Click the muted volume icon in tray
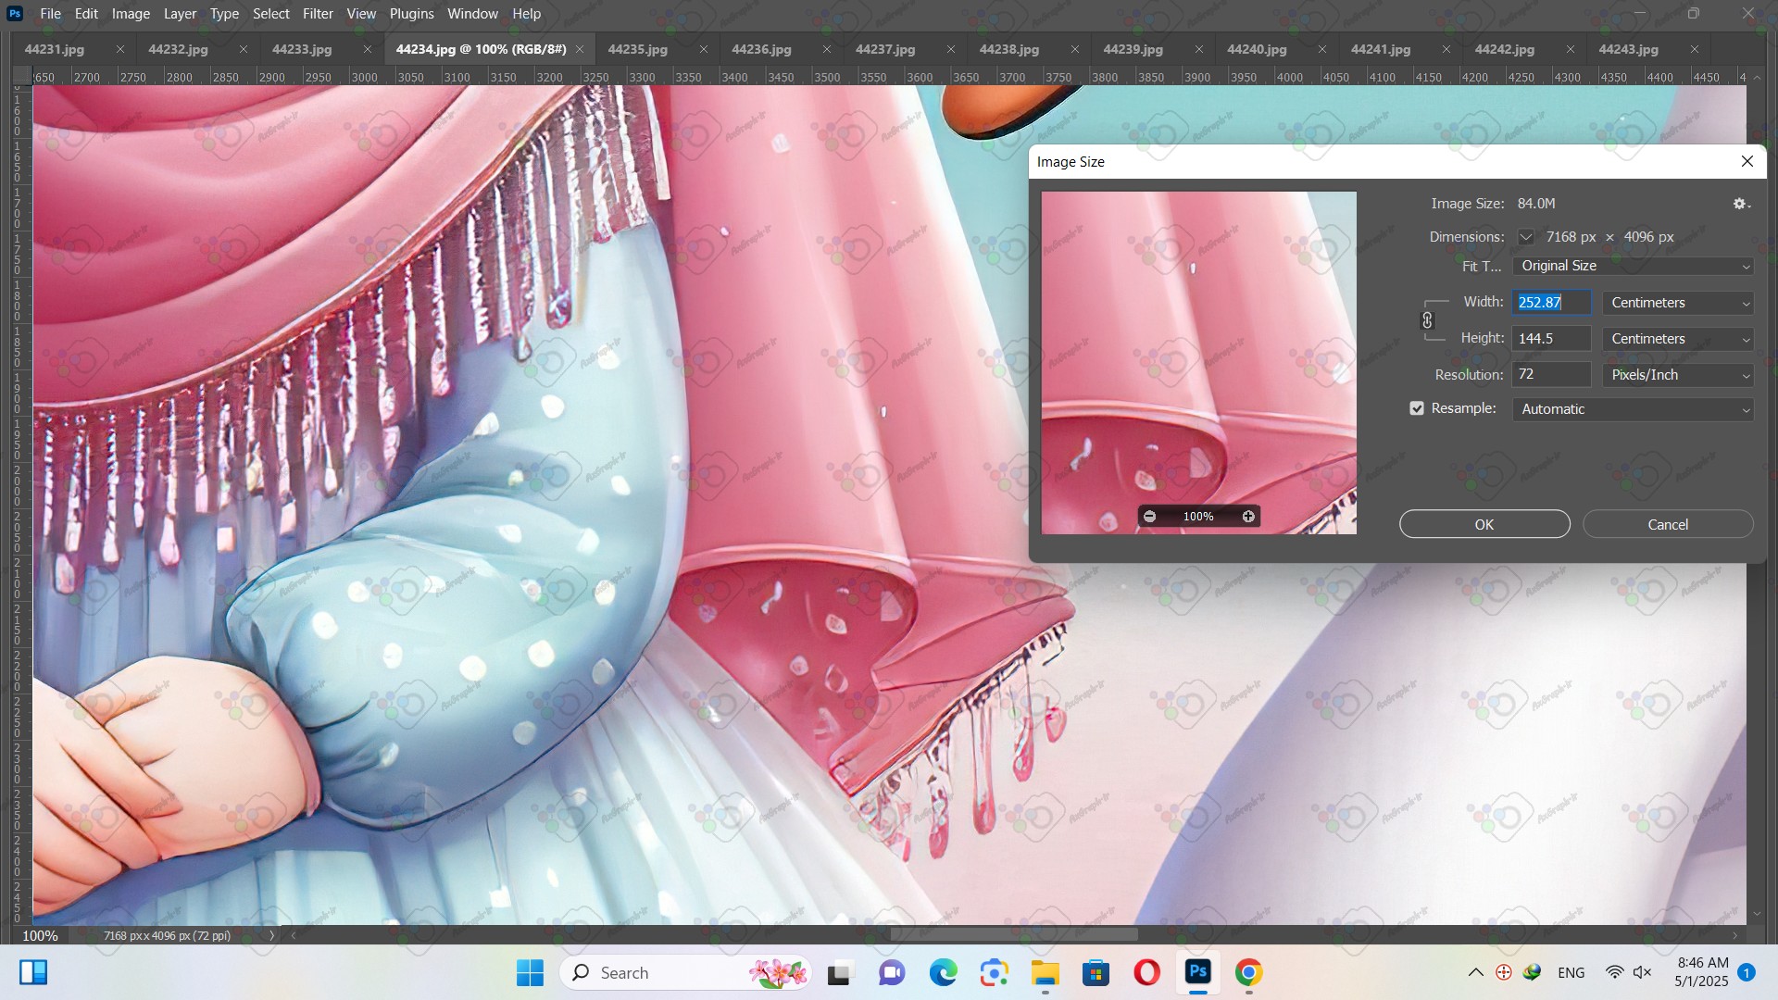 coord(1643,972)
